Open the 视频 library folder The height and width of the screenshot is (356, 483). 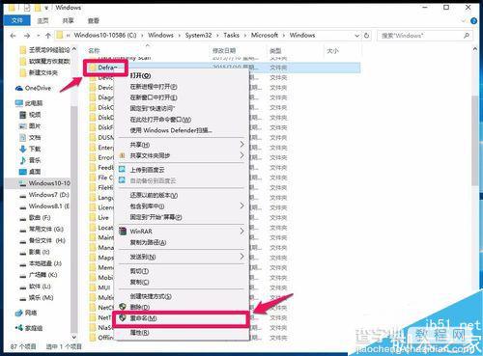[x=30, y=115]
